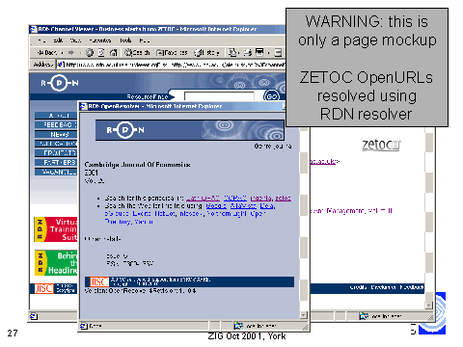Click the Print icon in IE toolbar
Screen dimensions: 463x347
248,52
